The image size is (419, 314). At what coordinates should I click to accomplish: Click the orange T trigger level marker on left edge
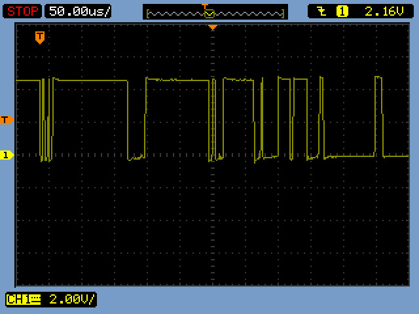(7, 119)
